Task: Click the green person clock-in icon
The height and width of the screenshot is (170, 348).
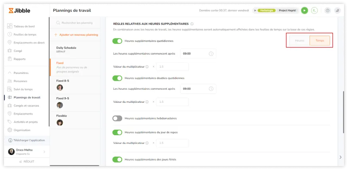Action: pyautogui.click(x=314, y=10)
